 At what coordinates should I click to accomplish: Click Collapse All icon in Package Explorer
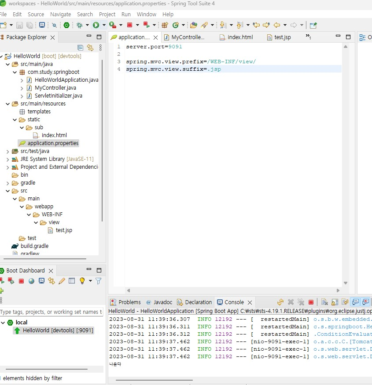80,47
